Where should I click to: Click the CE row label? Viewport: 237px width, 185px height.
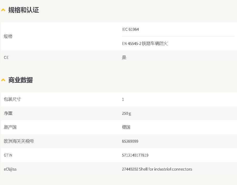(x=6, y=58)
